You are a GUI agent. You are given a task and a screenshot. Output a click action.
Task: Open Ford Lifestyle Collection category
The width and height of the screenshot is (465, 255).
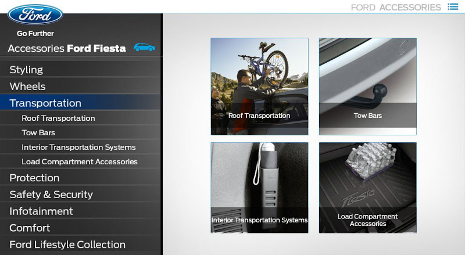pos(81,245)
